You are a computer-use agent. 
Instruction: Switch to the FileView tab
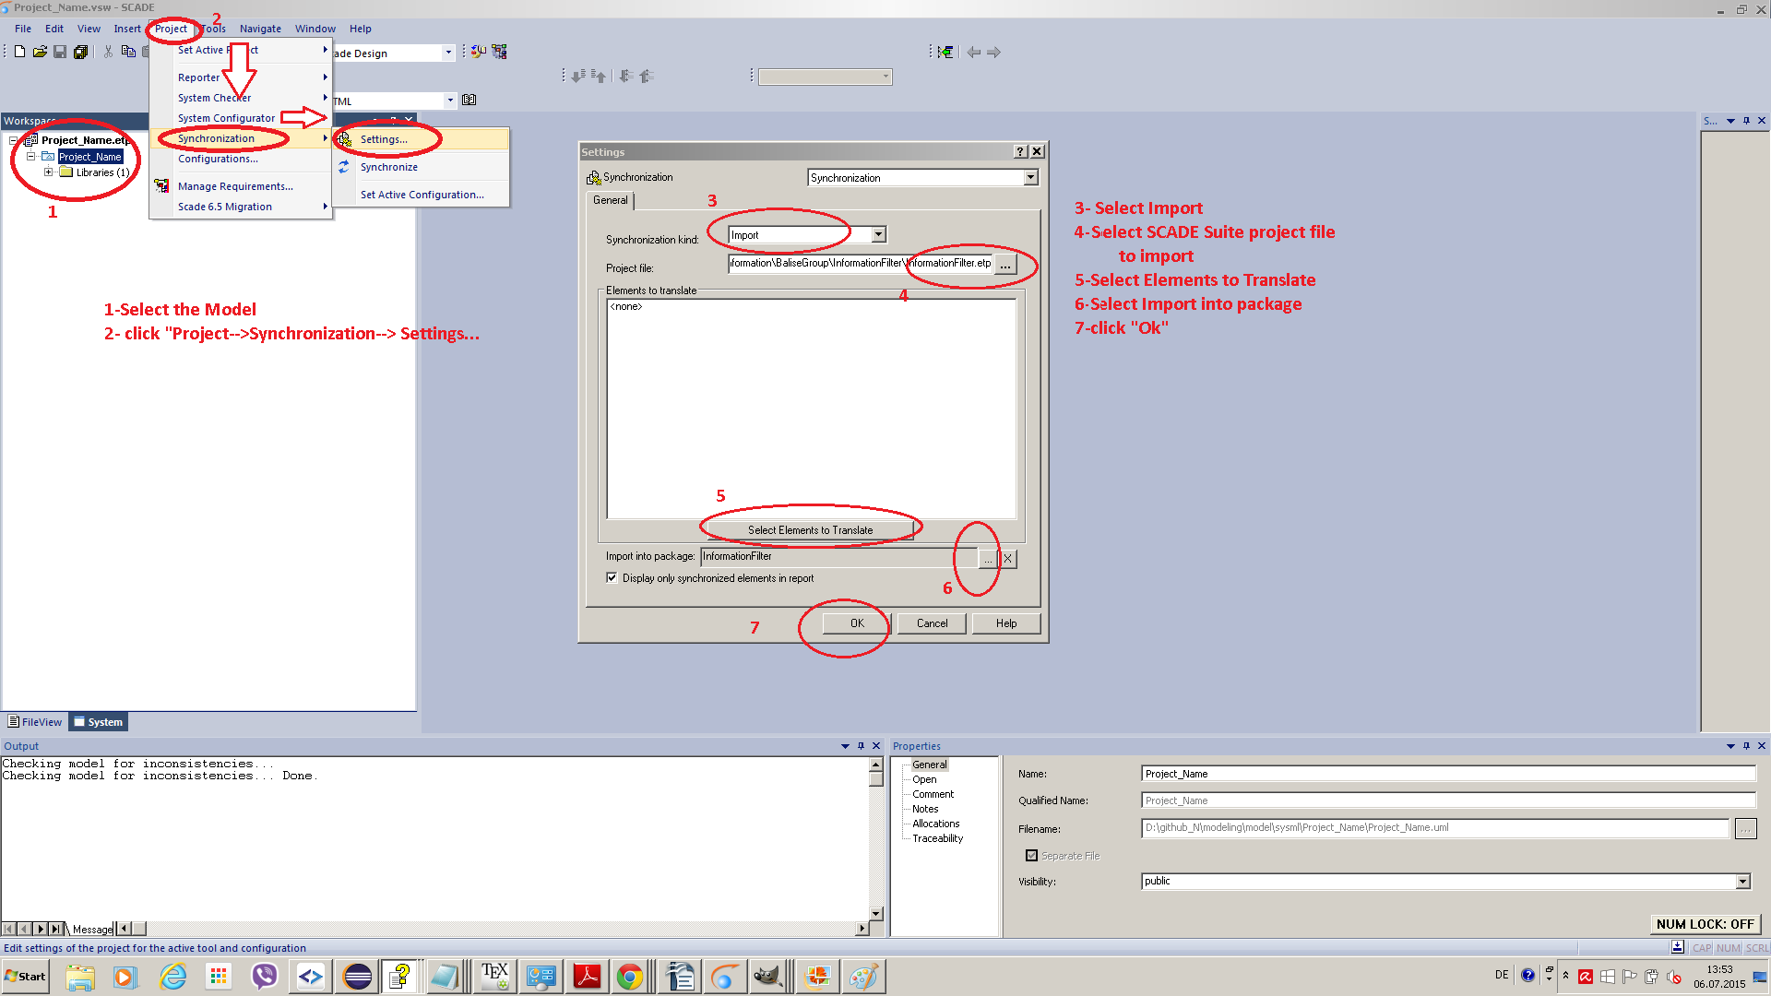35,722
